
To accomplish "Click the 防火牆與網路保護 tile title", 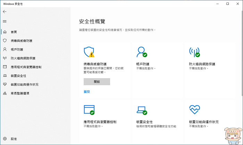I will coord(202,64).
